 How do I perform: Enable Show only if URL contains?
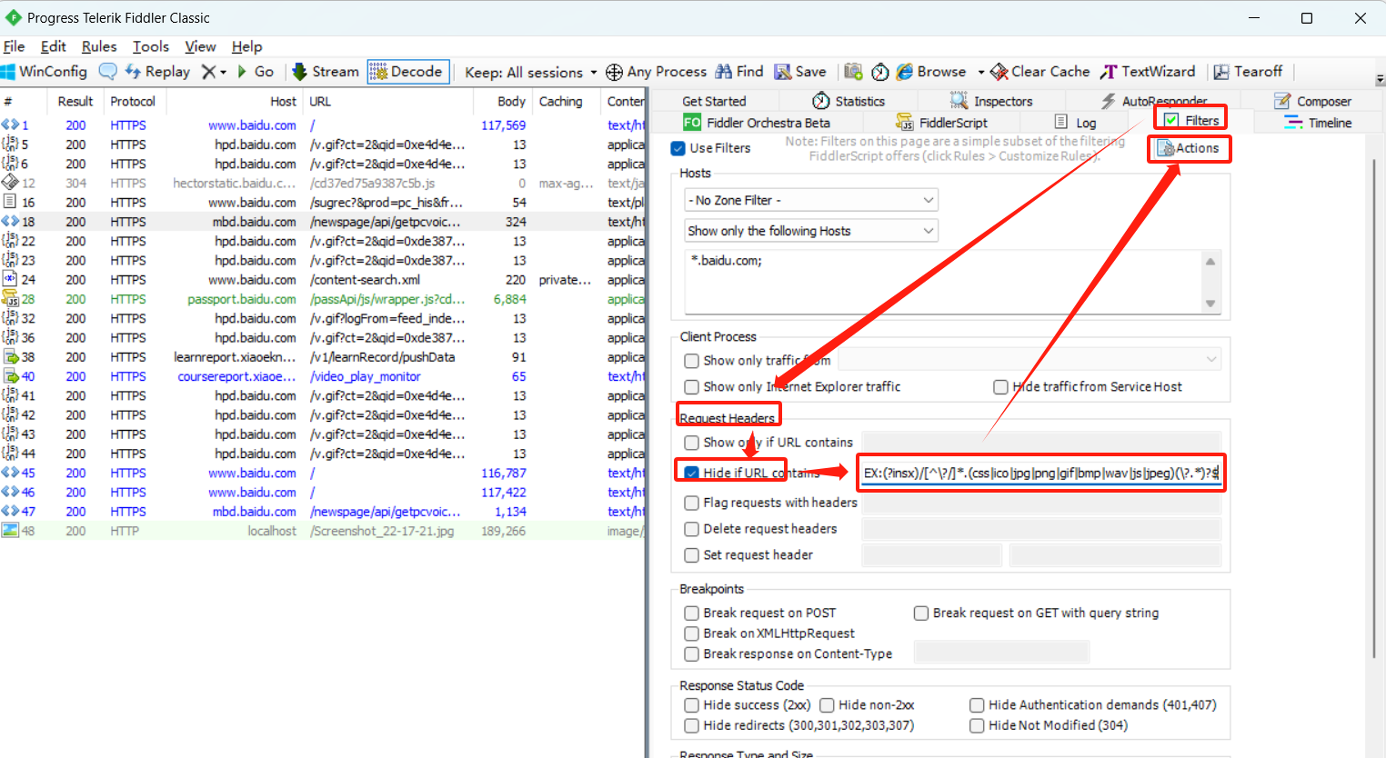692,443
